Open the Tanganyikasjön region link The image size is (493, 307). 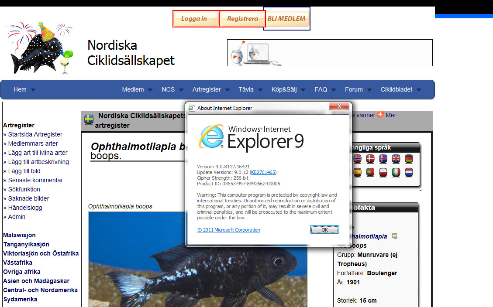click(x=26, y=244)
